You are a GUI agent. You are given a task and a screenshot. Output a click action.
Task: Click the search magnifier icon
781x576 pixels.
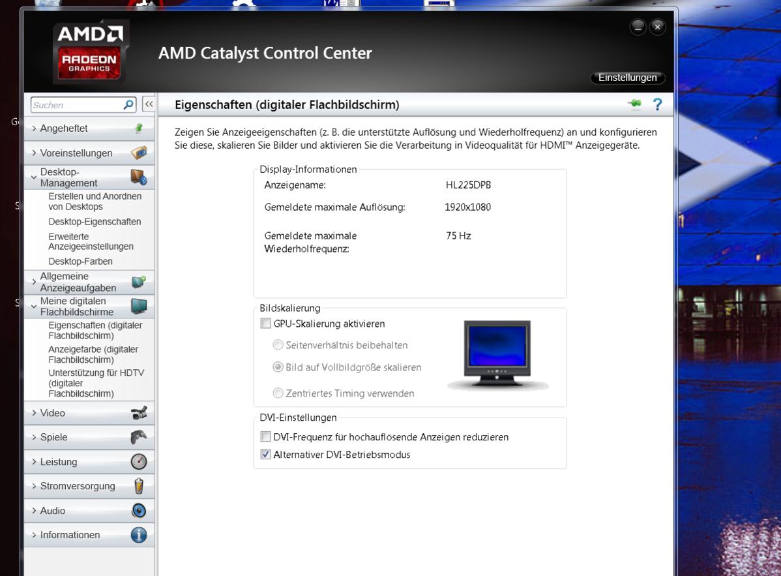[x=128, y=104]
